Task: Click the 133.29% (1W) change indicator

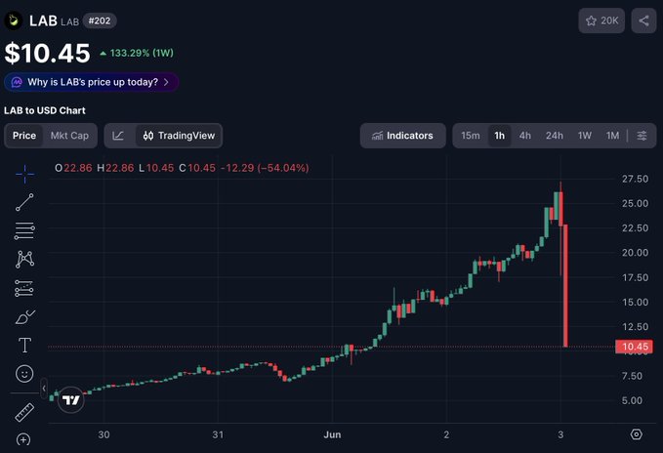Action: pos(137,54)
